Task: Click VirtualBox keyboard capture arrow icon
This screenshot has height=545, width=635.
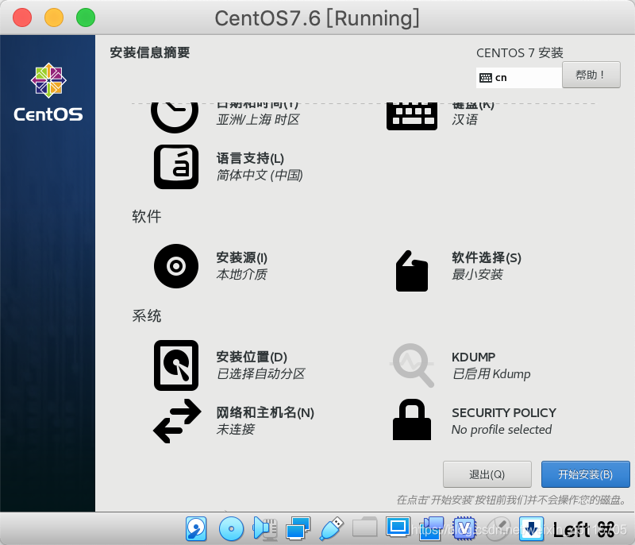Action: click(x=531, y=528)
